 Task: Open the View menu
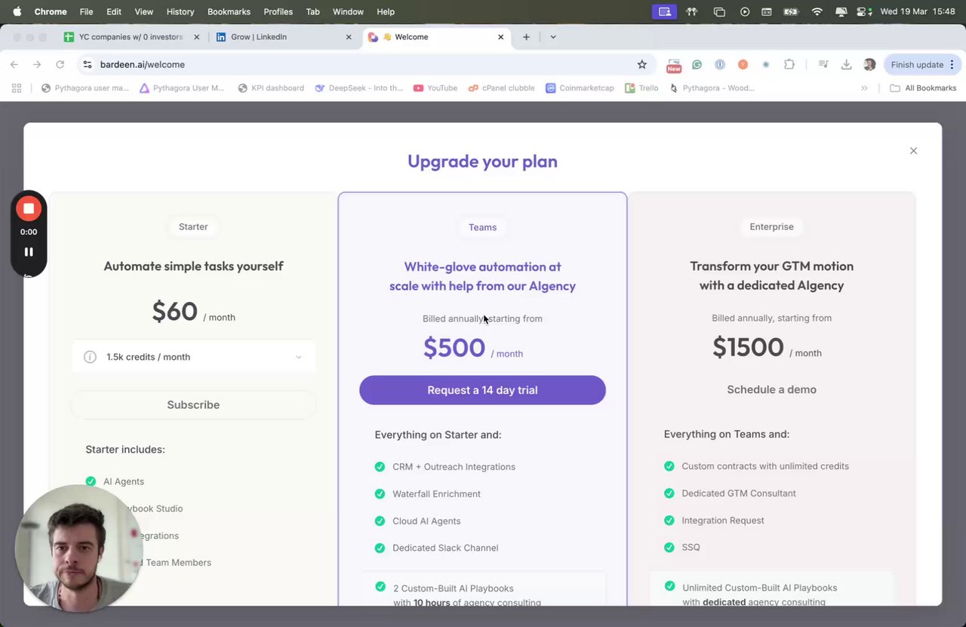(143, 11)
